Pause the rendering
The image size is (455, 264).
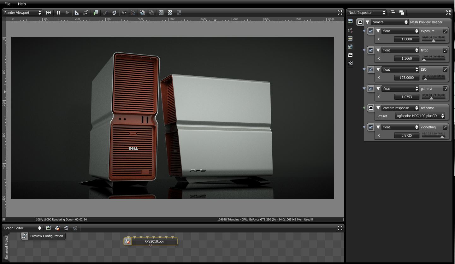58,13
